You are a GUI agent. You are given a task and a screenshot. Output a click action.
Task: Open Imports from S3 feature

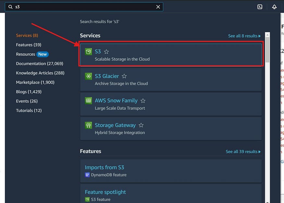[x=105, y=167]
